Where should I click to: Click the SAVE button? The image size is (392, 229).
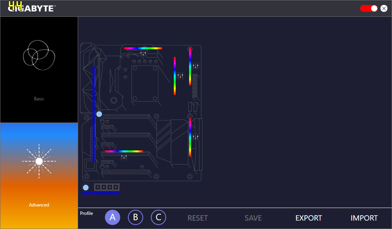[253, 218]
